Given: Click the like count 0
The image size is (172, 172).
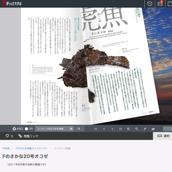Looking at the screenshot, I should click(12, 136).
